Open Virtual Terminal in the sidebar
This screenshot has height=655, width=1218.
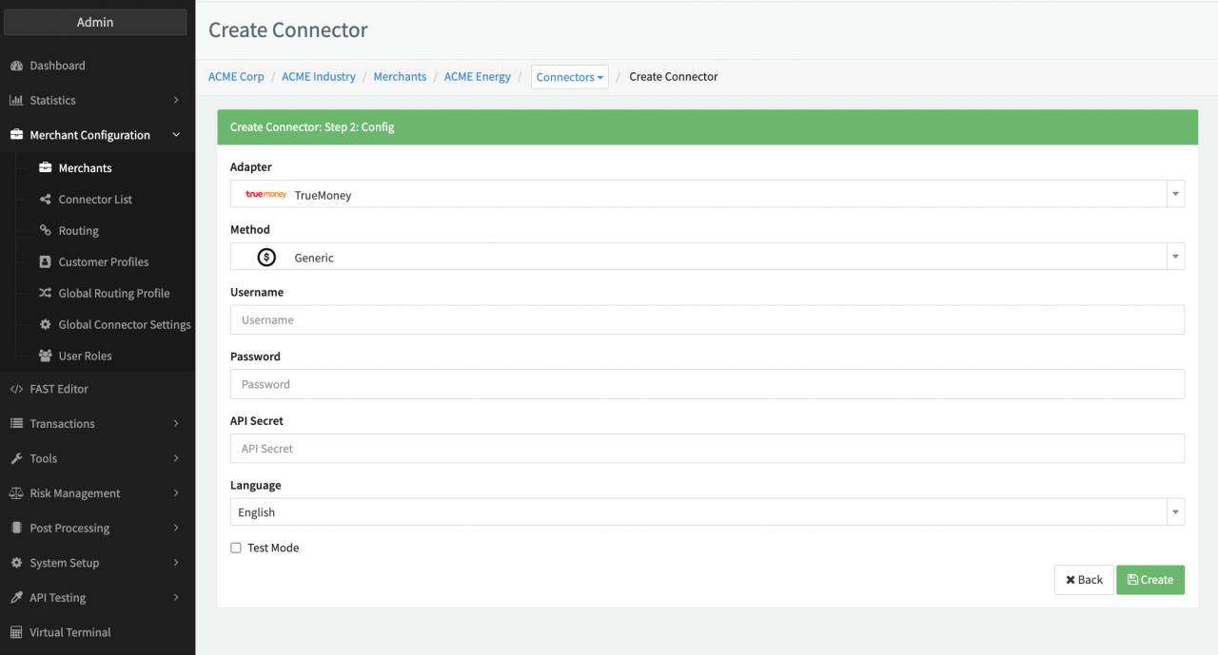(69, 633)
